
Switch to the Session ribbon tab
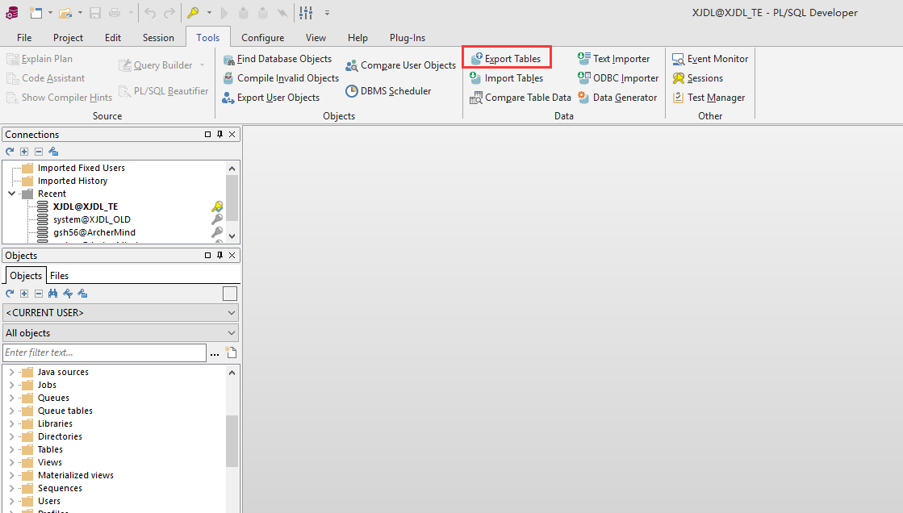(158, 38)
